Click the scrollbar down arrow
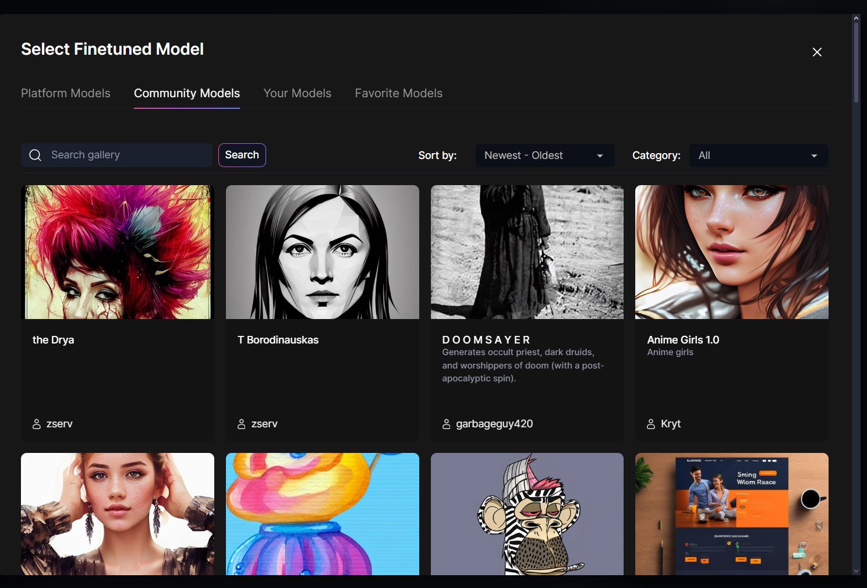Screen dimensions: 867x588 tap(856, 571)
